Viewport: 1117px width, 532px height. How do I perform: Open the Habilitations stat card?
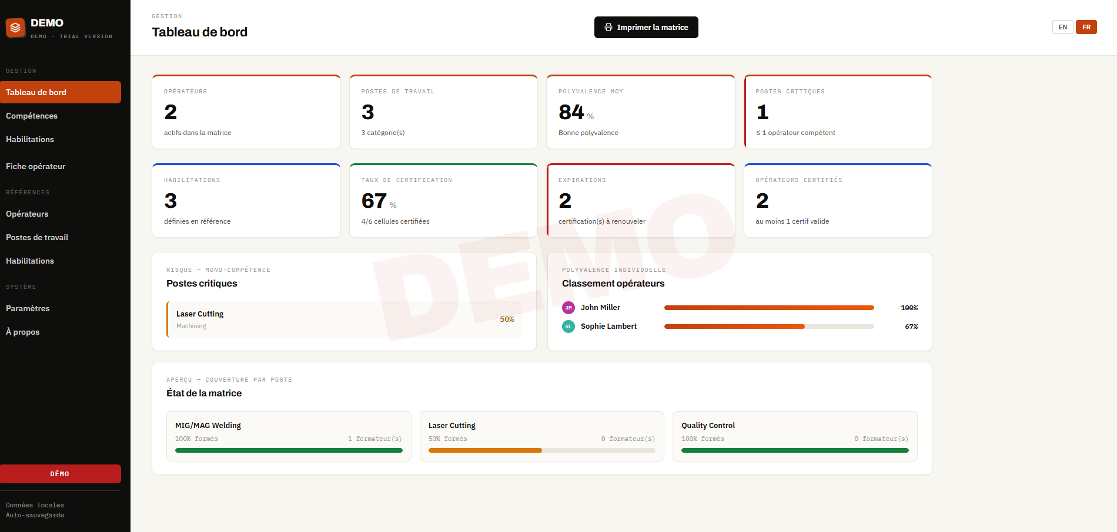pos(246,200)
